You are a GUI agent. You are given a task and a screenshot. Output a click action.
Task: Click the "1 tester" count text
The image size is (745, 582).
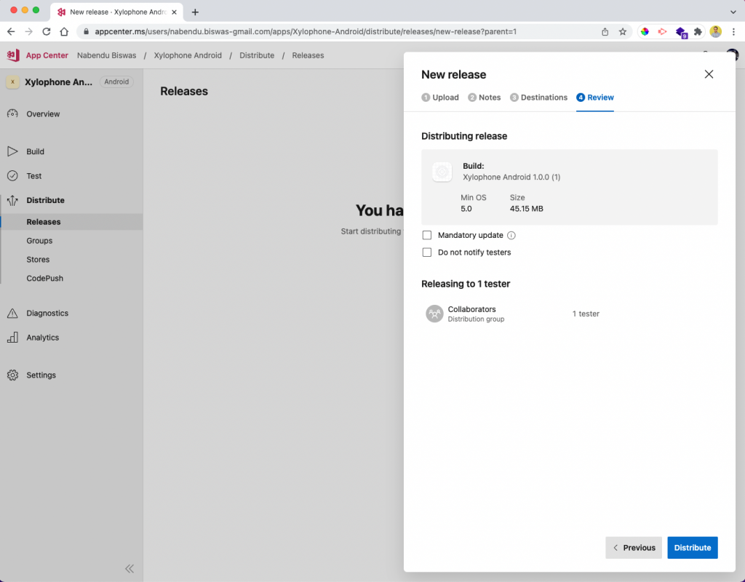586,314
